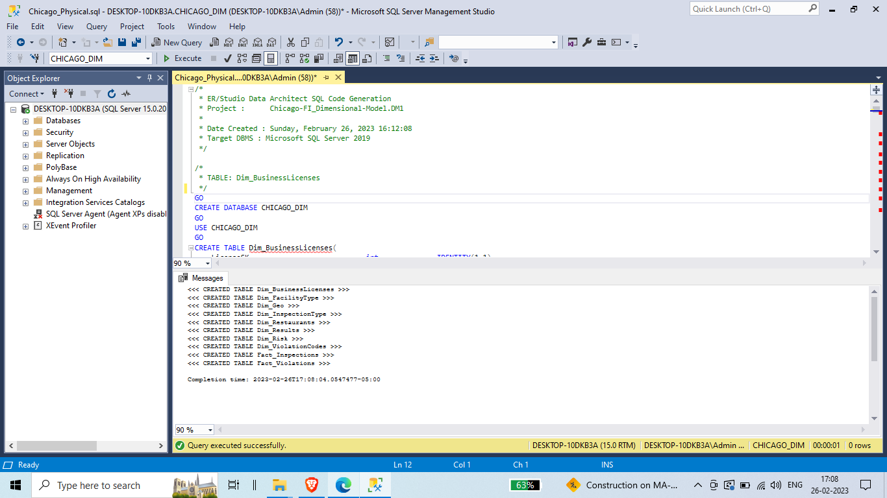Click the XMLA query icon
887x498 pixels.
(x=258, y=42)
